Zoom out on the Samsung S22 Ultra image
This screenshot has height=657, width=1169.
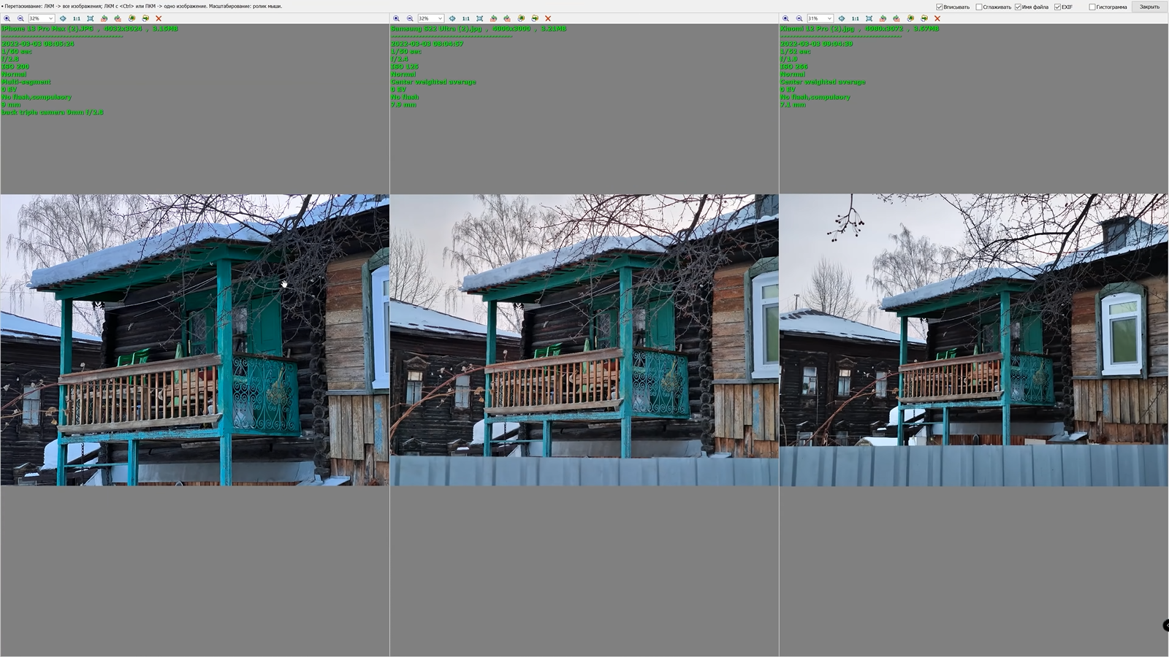click(410, 18)
